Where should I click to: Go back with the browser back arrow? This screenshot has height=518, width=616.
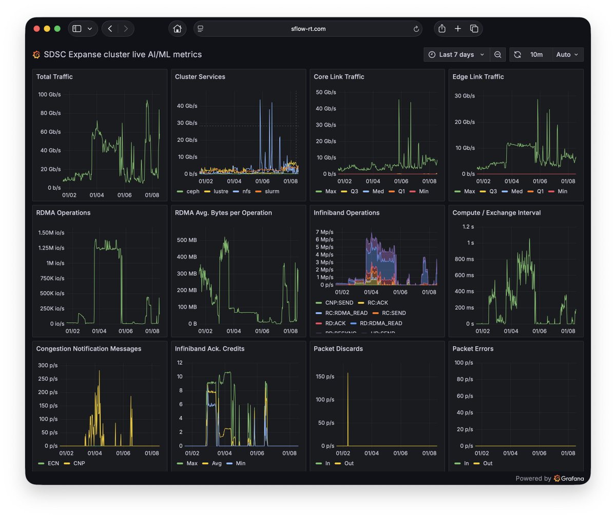[x=110, y=29]
